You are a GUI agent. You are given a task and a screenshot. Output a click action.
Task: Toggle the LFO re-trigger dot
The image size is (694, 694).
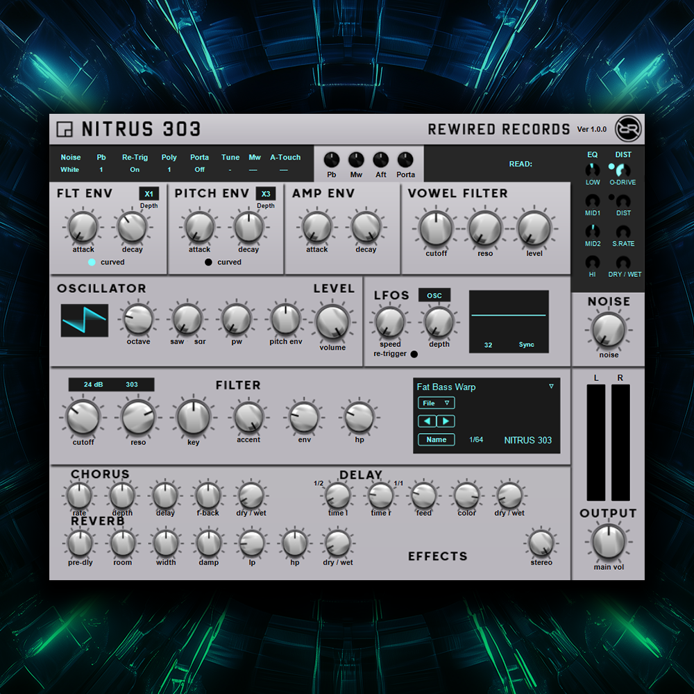414,354
